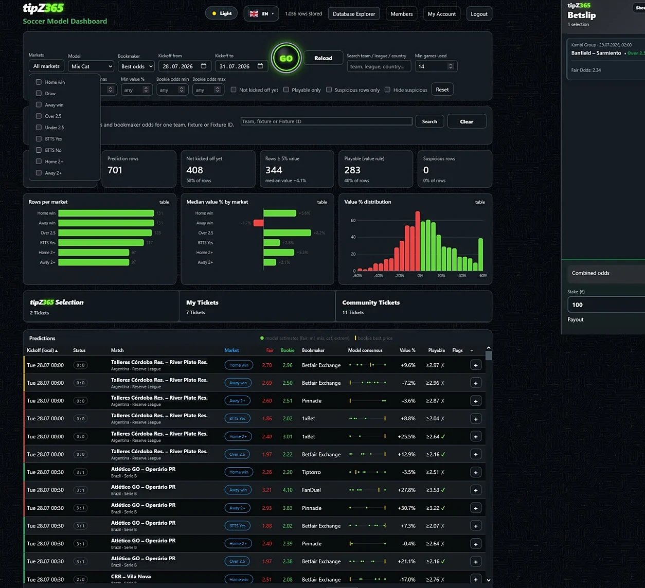The image size is (645, 588).
Task: Click the Clear button
Action: pos(467,121)
